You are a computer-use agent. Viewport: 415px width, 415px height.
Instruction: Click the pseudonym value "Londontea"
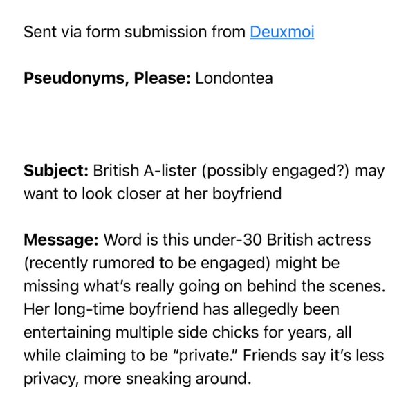pos(234,78)
